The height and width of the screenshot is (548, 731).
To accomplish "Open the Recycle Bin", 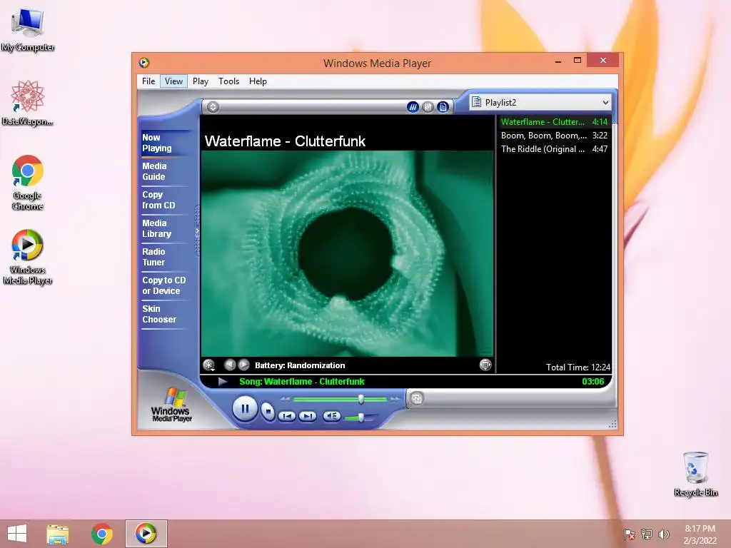I will (x=695, y=474).
